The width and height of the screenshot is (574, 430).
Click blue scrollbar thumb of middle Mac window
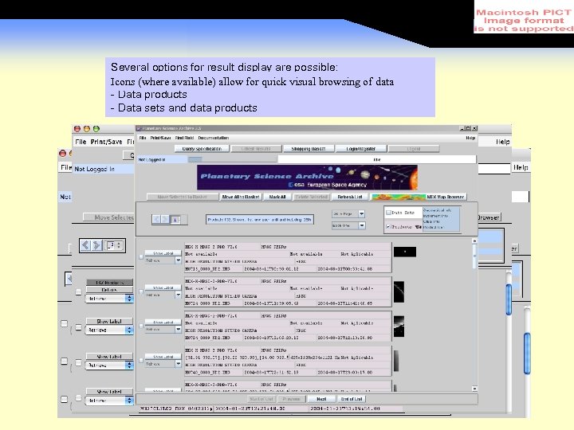coord(509,299)
